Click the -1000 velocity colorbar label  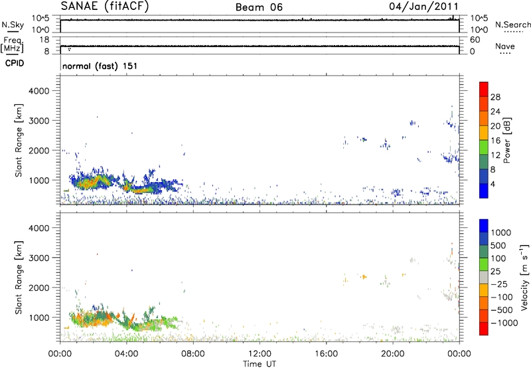tap(504, 323)
